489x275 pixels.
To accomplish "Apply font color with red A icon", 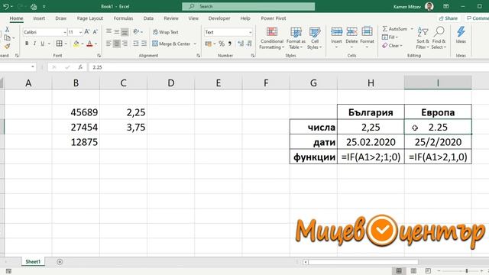I will click(90, 44).
